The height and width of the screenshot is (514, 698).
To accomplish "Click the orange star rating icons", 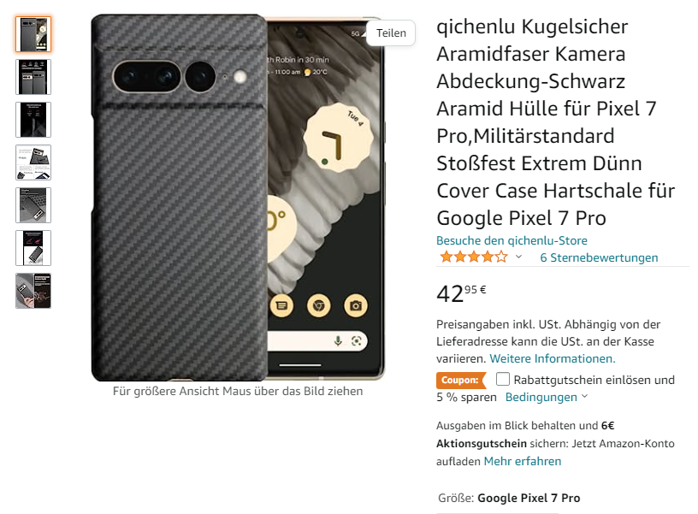I will [474, 257].
